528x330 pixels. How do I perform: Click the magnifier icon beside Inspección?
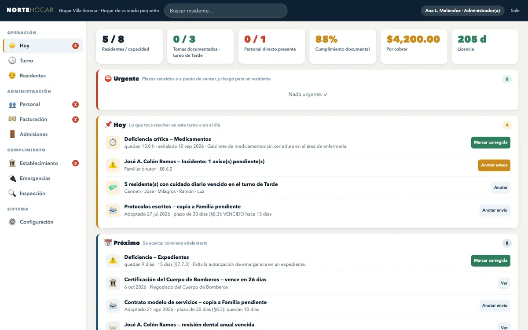coord(12,193)
